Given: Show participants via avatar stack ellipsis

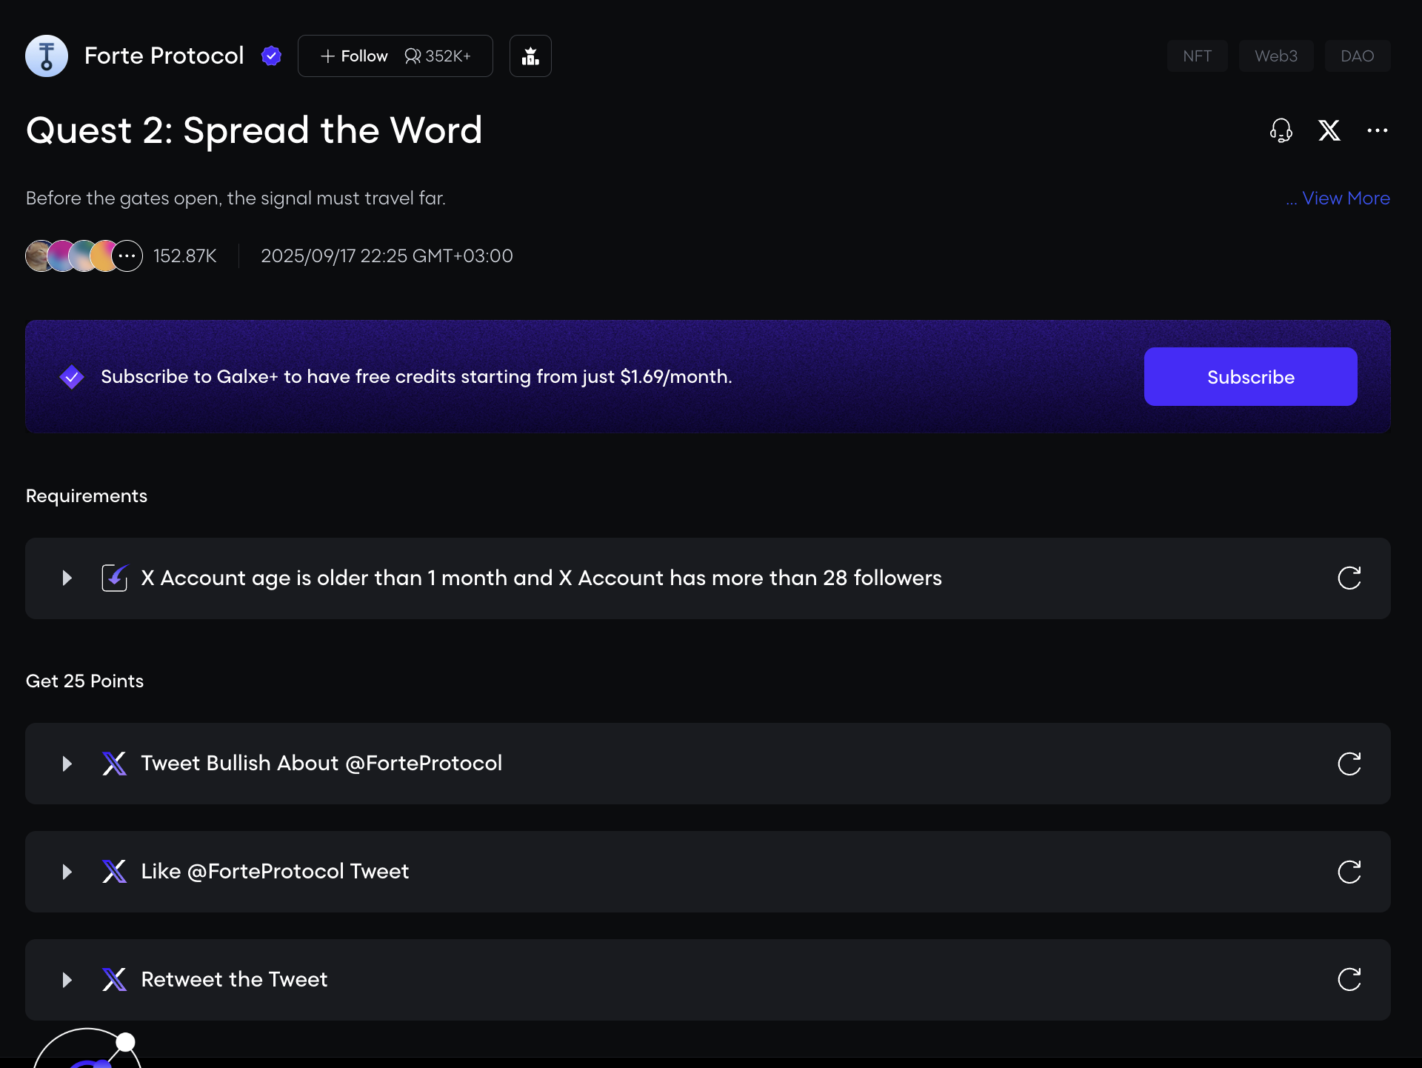Looking at the screenshot, I should tap(127, 256).
